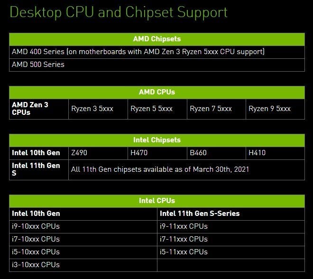This screenshot has width=313, height=279.
Task: Click the i7-11xxx CPUs cell
Action: tap(231, 240)
